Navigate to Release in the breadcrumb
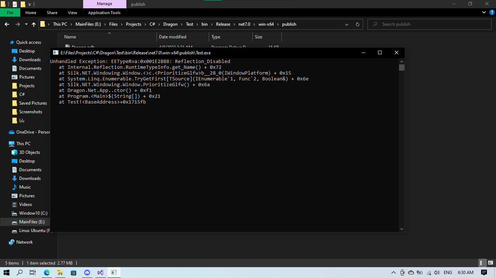Image resolution: width=496 pixels, height=278 pixels. 223,24
